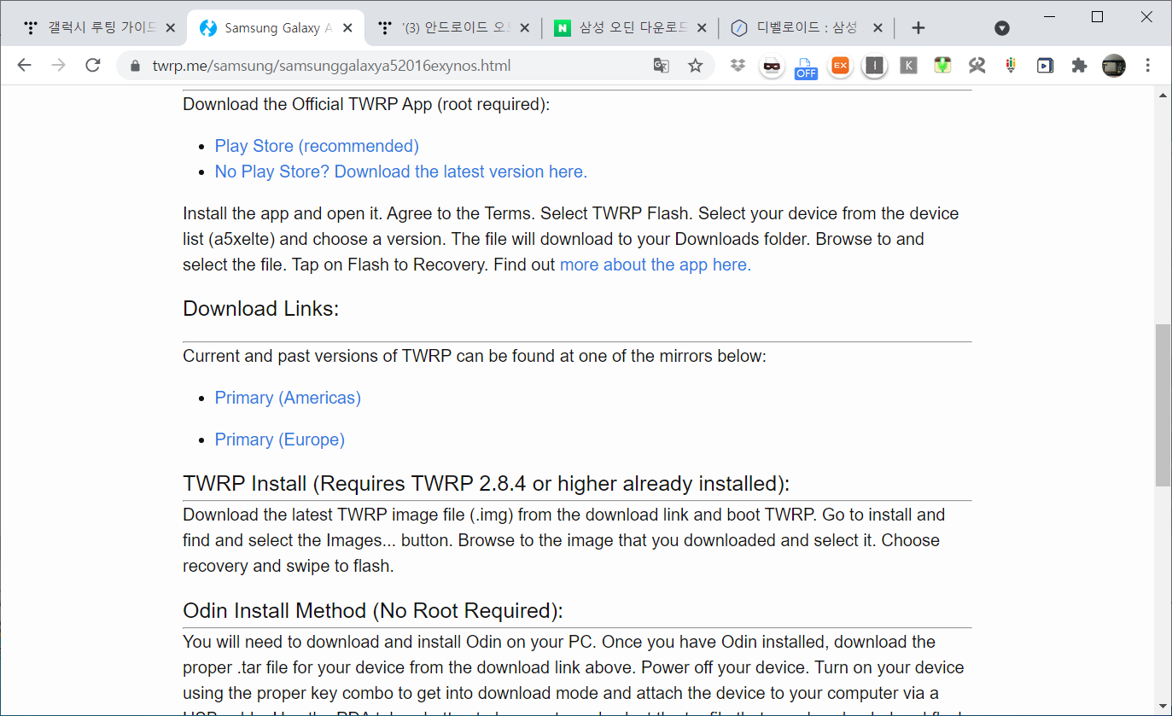Open the Primary (Europe) mirror link
This screenshot has height=716, width=1172.
tap(280, 439)
